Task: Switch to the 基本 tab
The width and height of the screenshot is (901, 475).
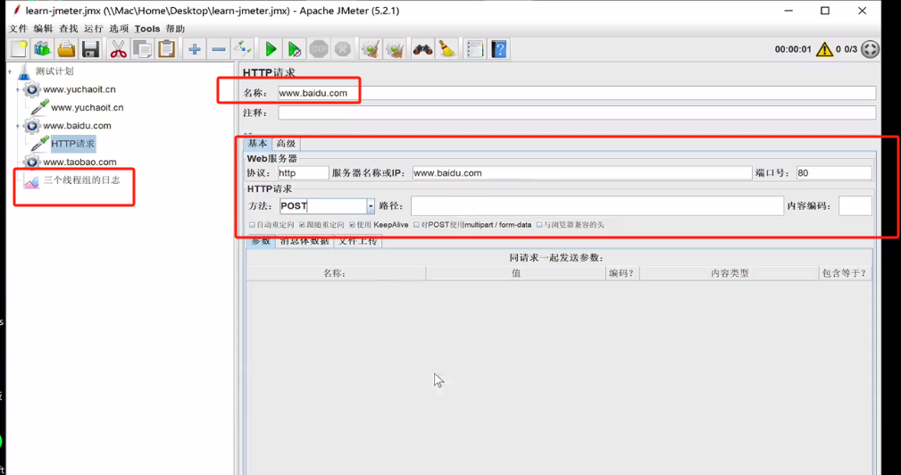Action: coord(257,144)
